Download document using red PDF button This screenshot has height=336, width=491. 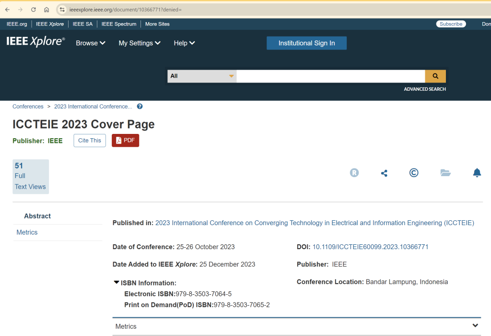click(125, 141)
